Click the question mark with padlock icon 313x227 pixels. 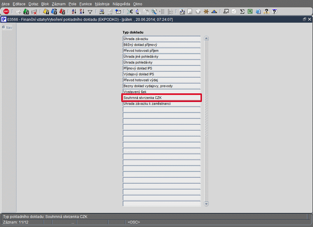(x=266, y=12)
